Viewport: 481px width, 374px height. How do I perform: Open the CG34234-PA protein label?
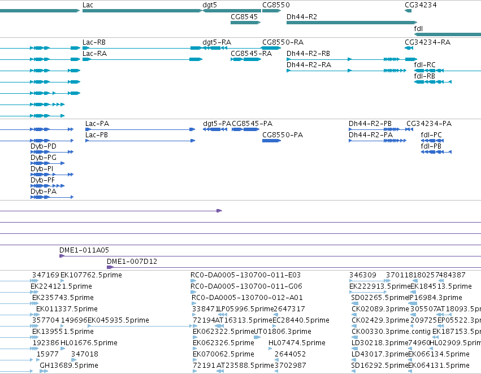point(429,124)
